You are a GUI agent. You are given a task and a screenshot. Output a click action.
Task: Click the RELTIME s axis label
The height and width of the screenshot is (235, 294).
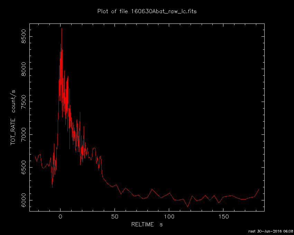click(147, 225)
